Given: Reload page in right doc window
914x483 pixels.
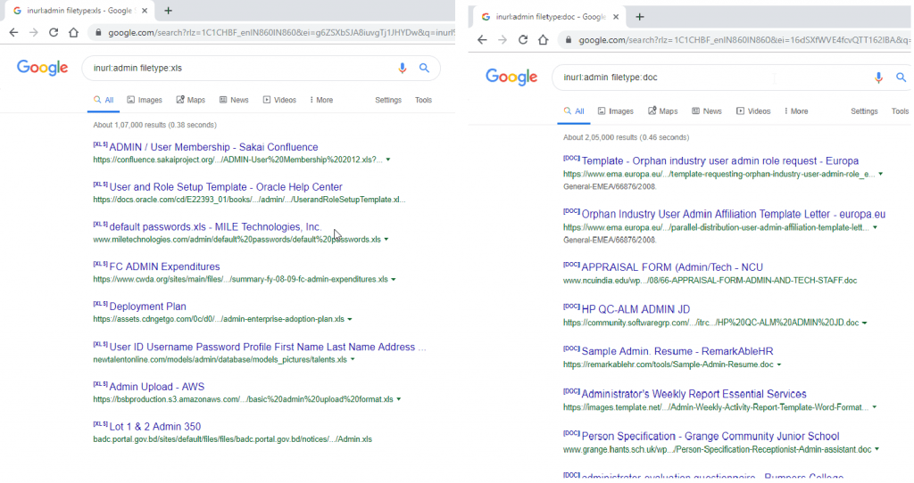Looking at the screenshot, I should 523,39.
